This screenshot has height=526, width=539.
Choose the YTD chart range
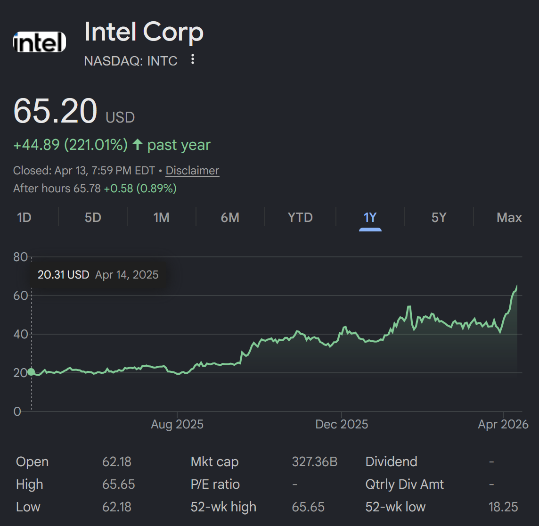(300, 217)
